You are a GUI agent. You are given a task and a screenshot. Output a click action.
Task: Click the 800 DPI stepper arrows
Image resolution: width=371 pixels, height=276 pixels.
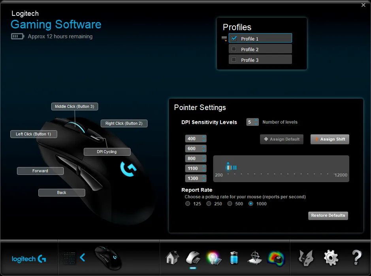tap(204, 159)
